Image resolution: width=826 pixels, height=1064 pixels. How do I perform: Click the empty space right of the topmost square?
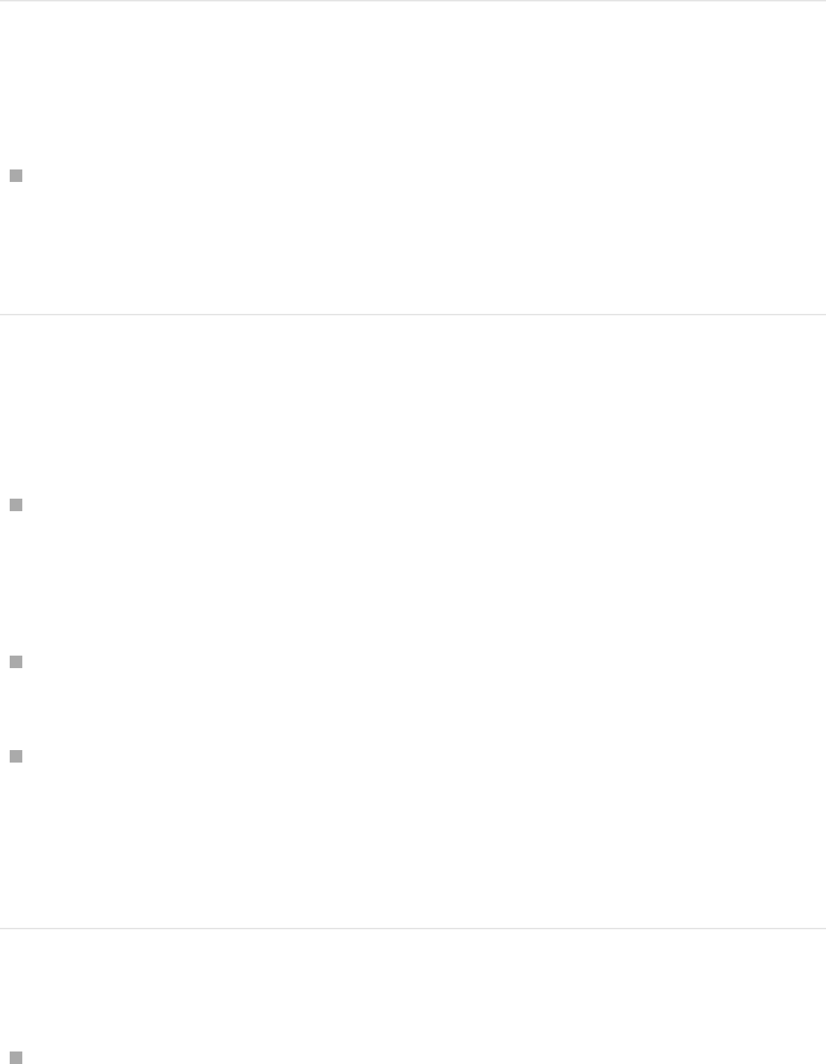coord(424,176)
